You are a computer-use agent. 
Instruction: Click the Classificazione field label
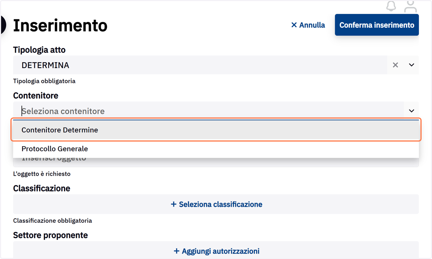pyautogui.click(x=42, y=188)
